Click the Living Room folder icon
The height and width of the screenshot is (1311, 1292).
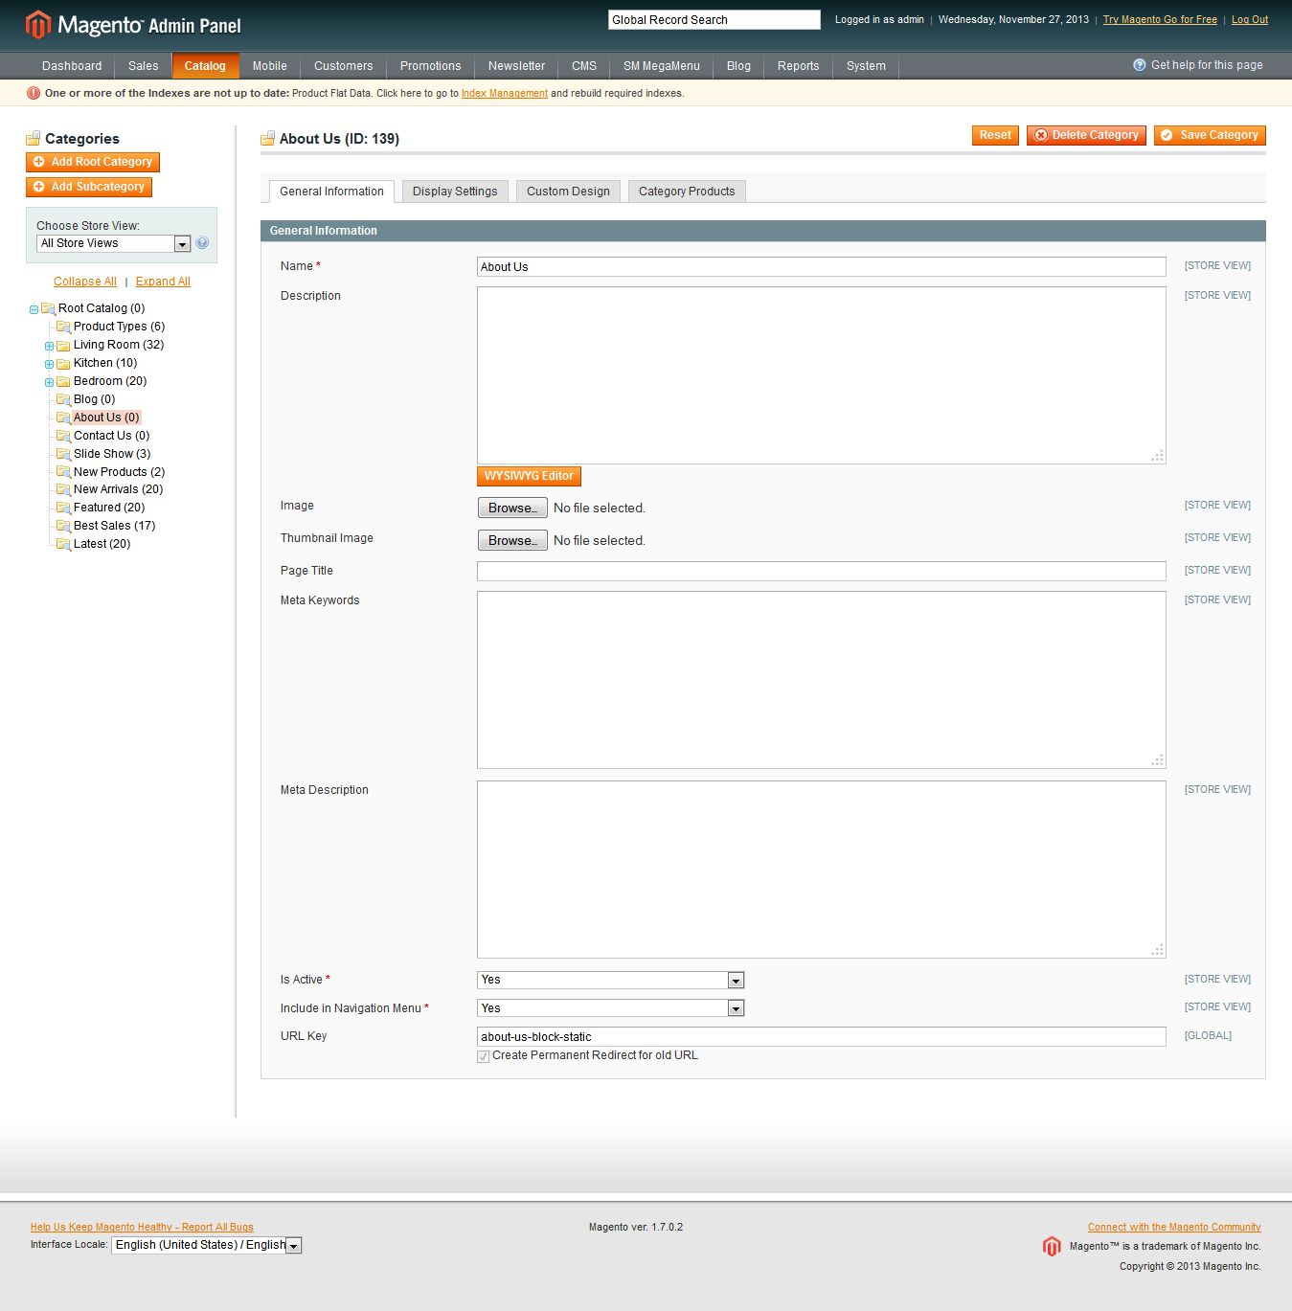point(63,345)
